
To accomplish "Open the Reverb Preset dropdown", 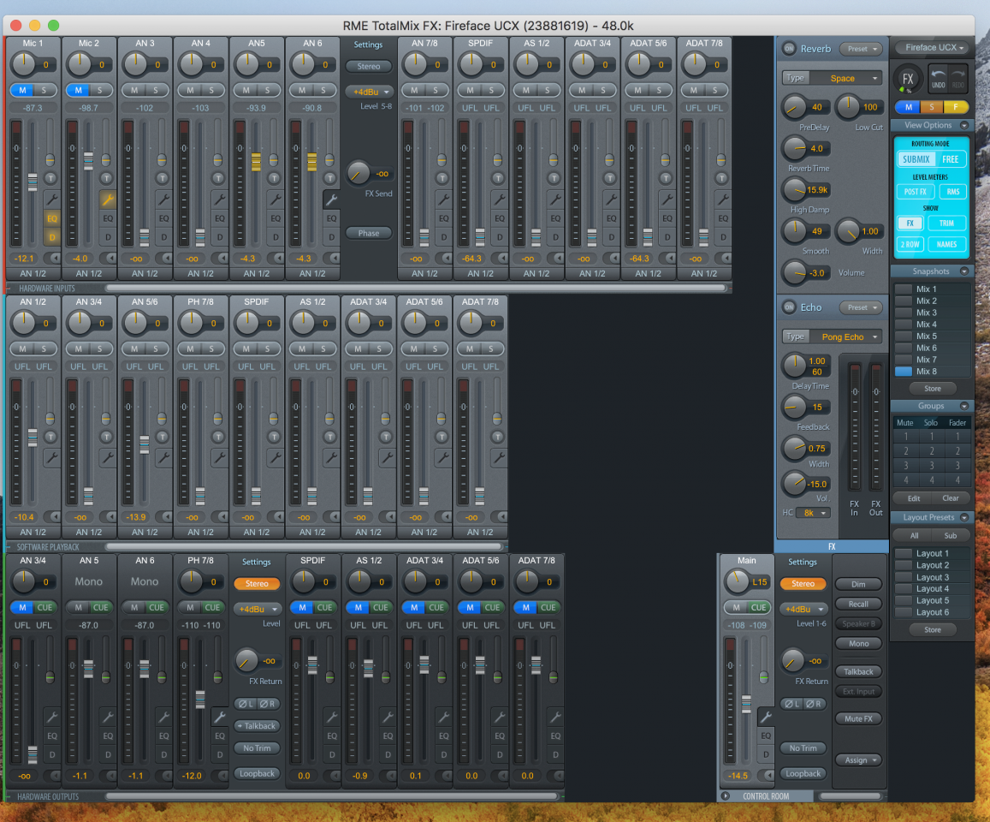I will [862, 49].
